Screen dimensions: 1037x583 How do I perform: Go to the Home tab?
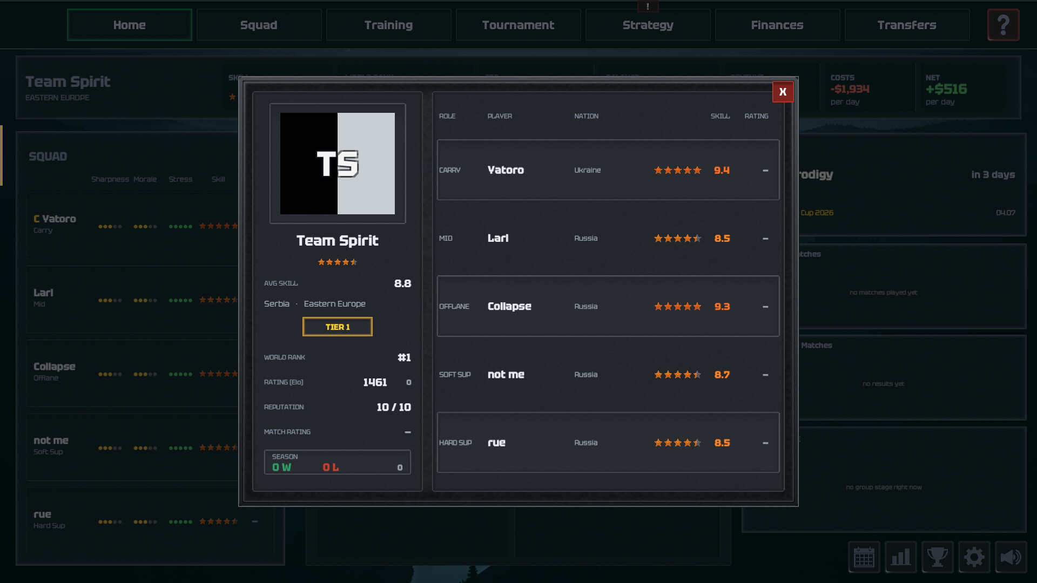click(130, 25)
